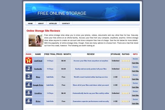Open the Review link in IDrive row
Image resolution: width=165 pixels, height=110 pixels.
click(135, 99)
